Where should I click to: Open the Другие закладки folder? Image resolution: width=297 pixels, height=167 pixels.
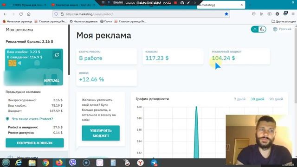pyautogui.click(x=284, y=22)
